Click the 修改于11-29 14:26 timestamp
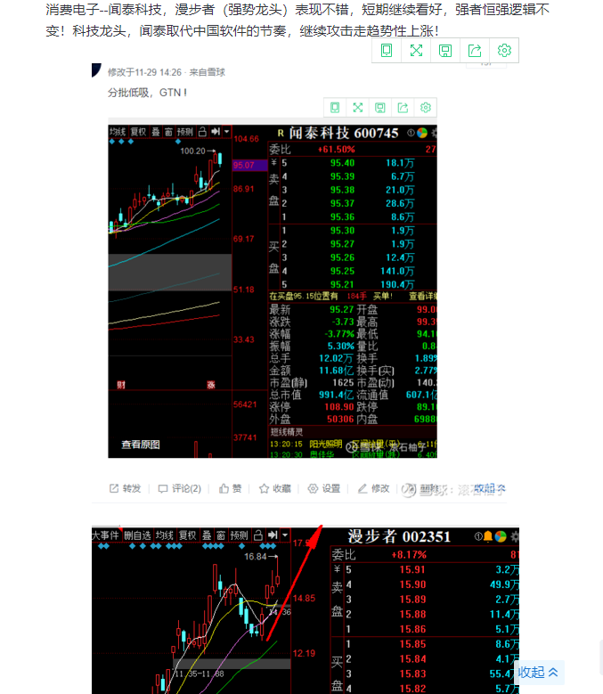603x694 pixels. point(144,72)
